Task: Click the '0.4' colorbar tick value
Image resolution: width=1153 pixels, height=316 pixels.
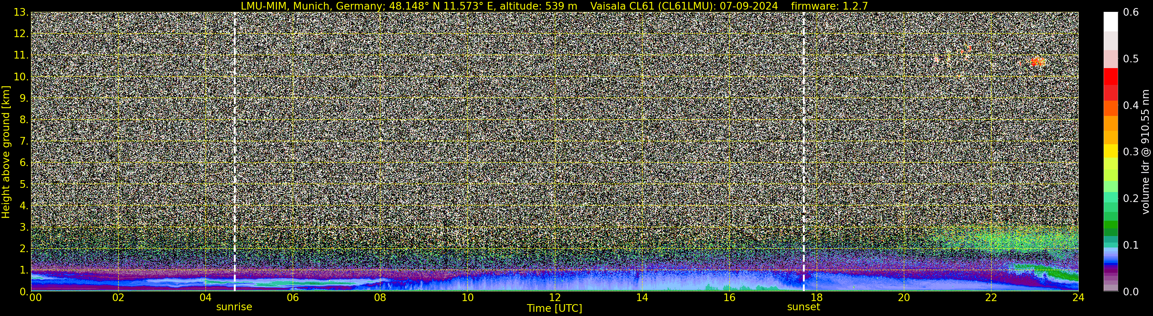Action: pos(1131,105)
